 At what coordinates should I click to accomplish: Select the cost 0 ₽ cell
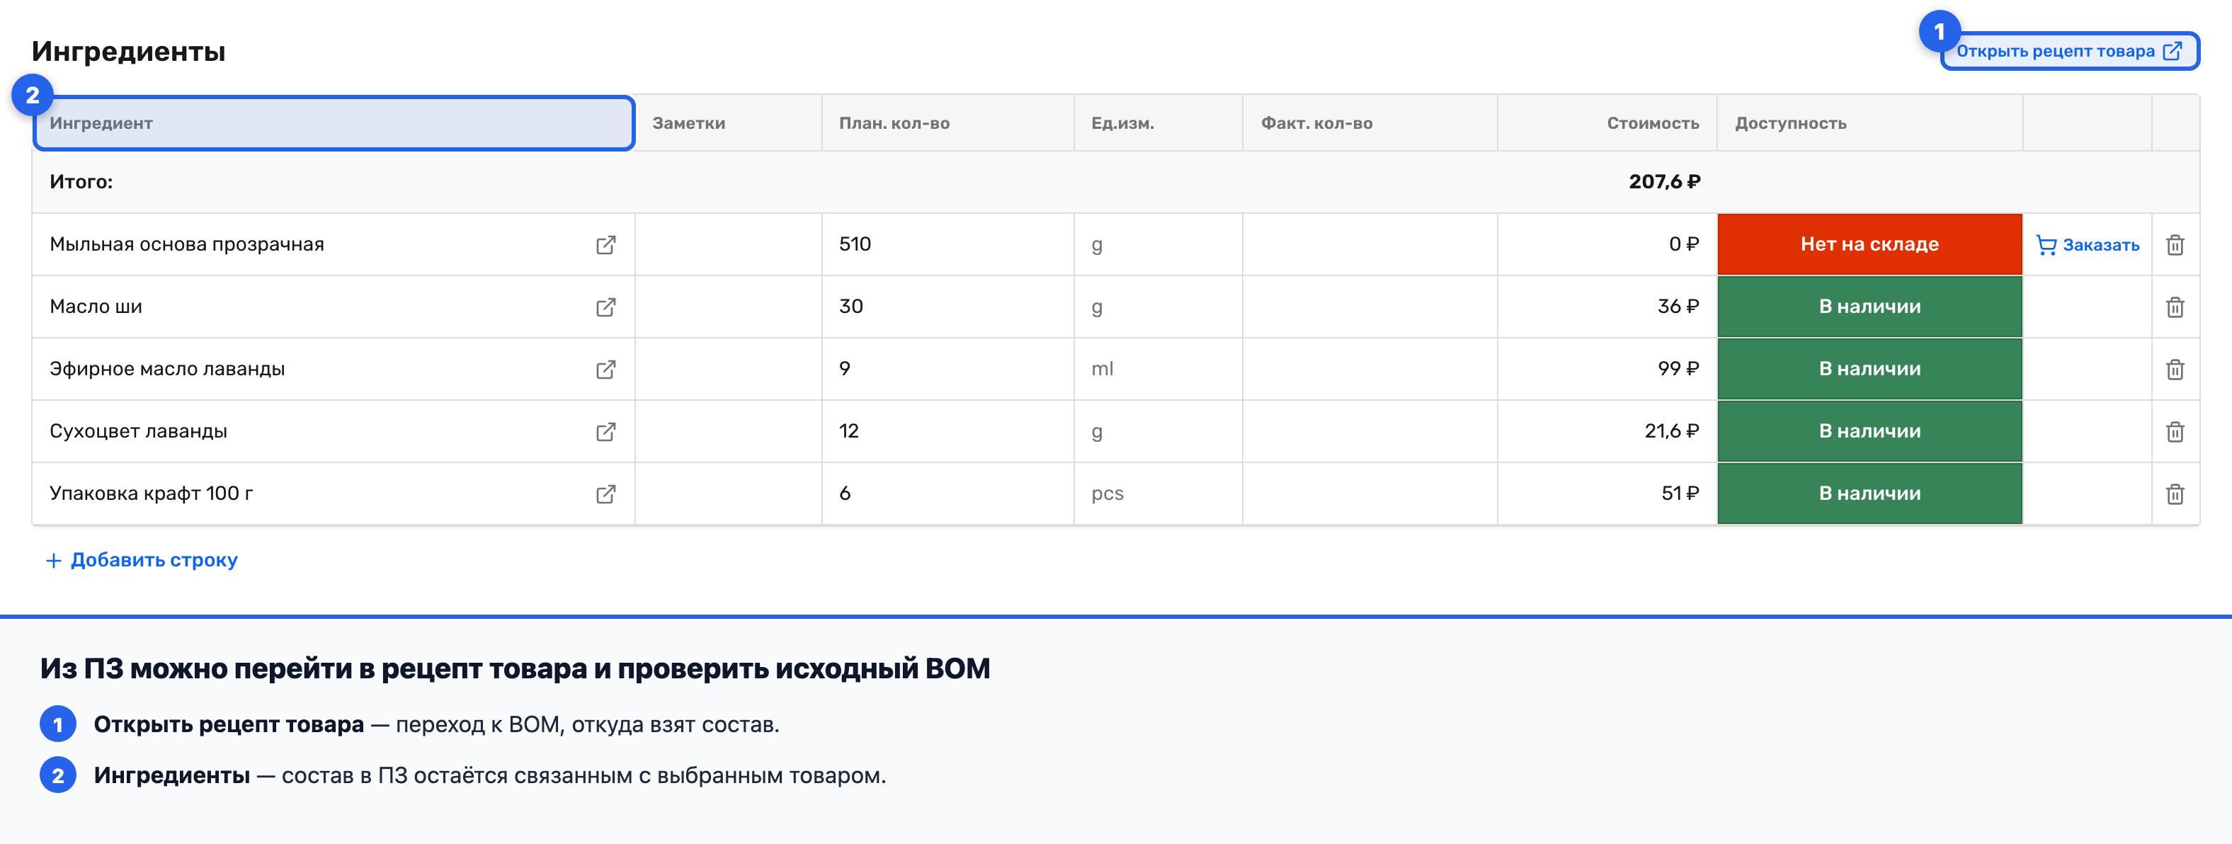pos(1607,244)
